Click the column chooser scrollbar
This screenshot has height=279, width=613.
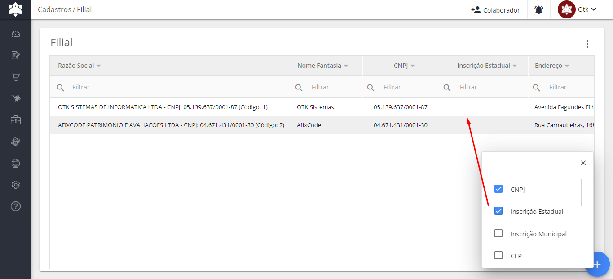tap(582, 193)
